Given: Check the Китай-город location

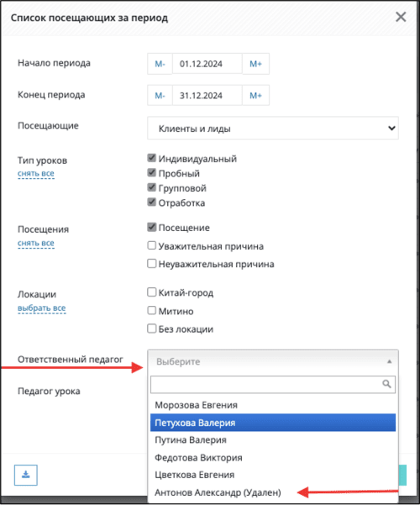Looking at the screenshot, I should pos(152,292).
